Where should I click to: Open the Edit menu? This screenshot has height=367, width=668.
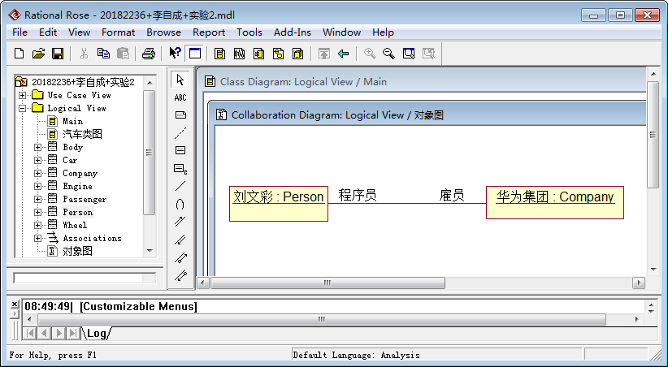48,32
